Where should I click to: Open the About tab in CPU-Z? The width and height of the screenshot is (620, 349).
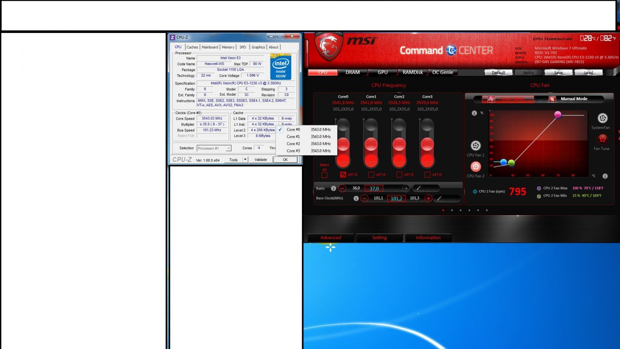point(274,47)
